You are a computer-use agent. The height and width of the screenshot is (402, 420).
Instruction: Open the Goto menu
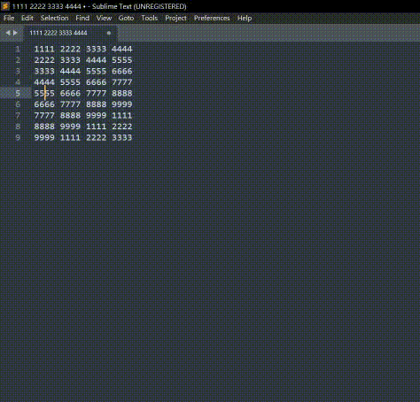[126, 18]
